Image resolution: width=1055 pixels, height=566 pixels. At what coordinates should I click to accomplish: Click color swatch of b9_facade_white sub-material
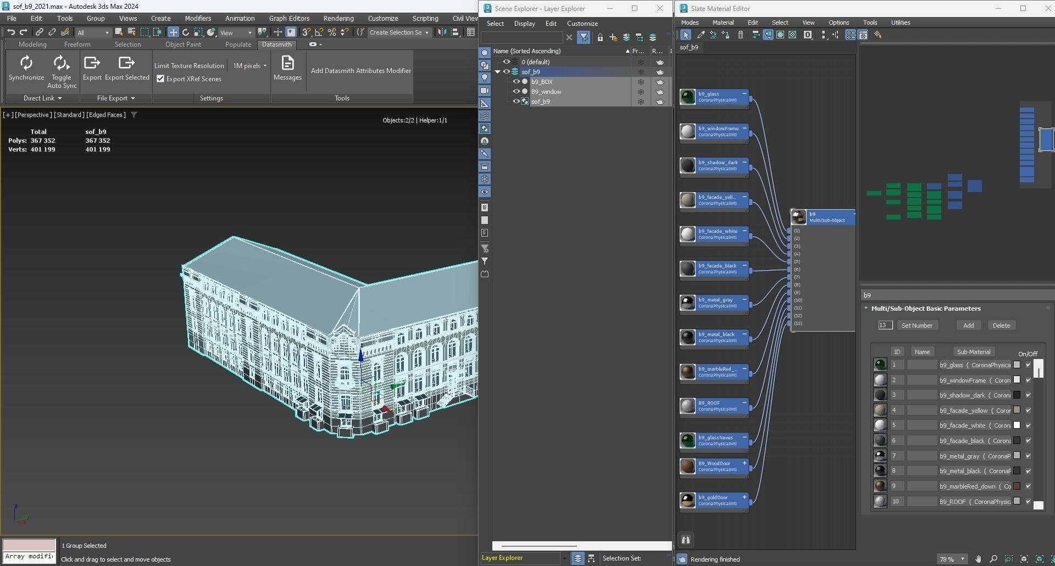coord(1017,425)
